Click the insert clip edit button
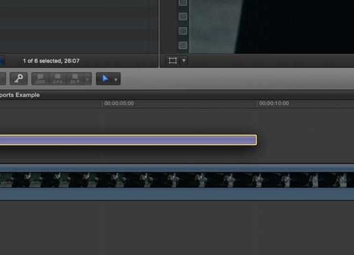 pyautogui.click(x=58, y=79)
